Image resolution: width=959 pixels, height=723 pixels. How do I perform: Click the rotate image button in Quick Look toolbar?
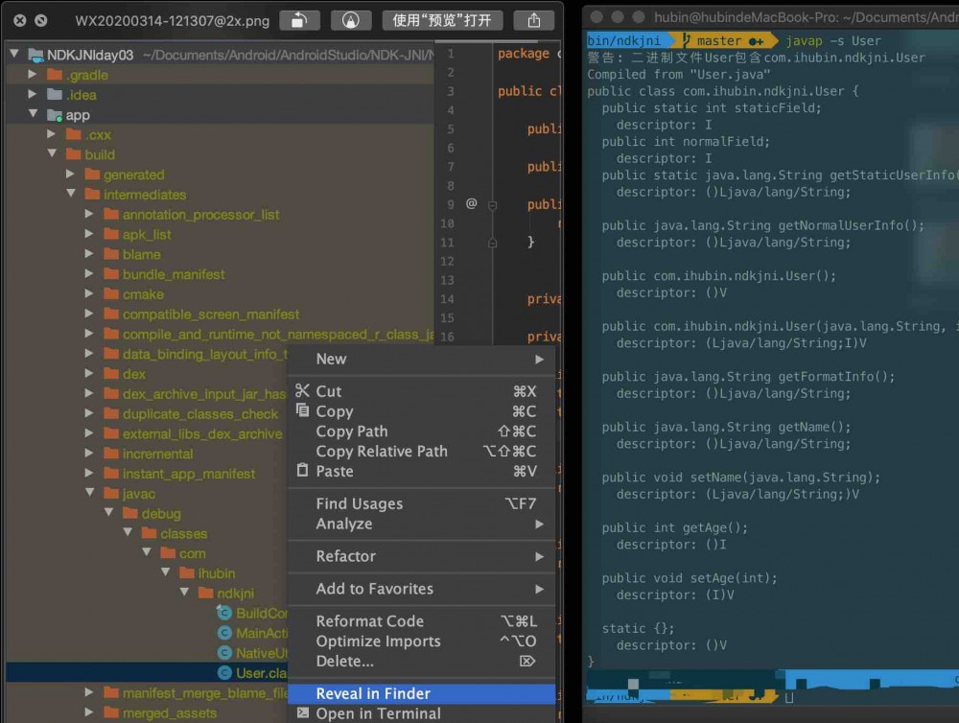pyautogui.click(x=300, y=20)
